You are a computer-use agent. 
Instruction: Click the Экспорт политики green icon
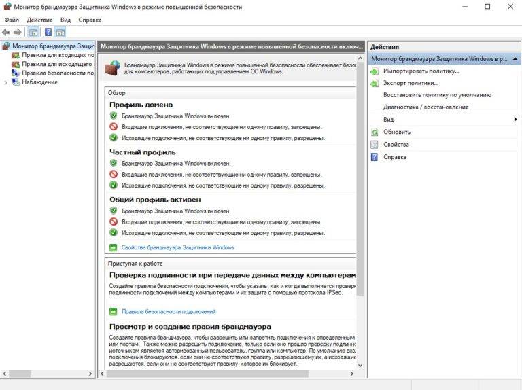click(x=375, y=83)
